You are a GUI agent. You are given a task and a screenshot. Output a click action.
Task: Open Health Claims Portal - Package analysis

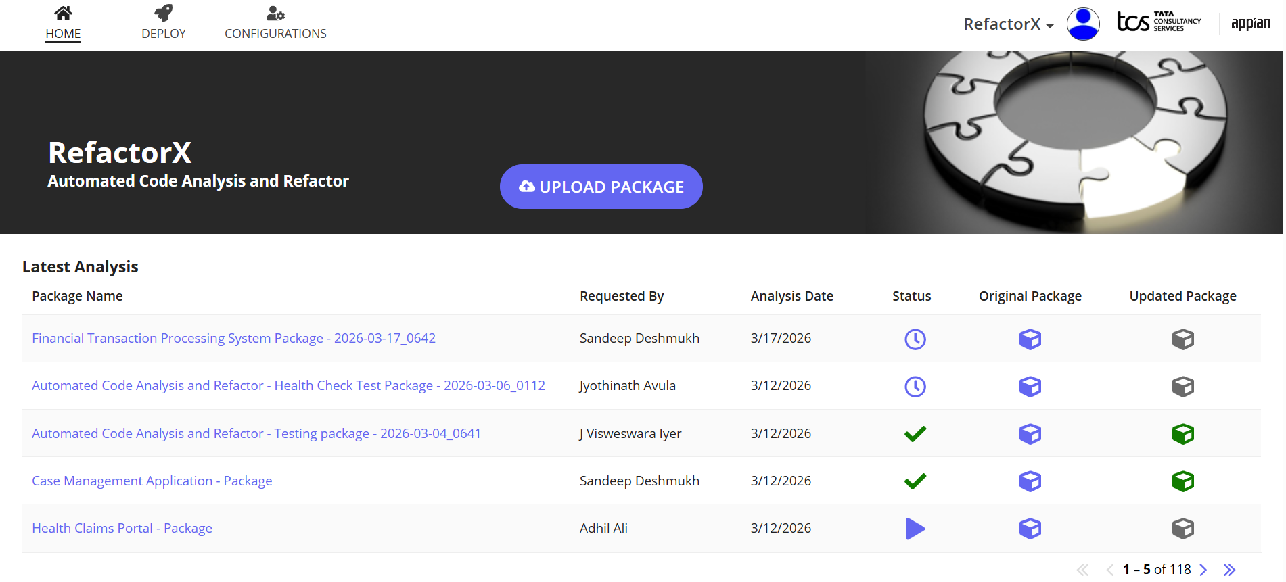pyautogui.click(x=122, y=528)
